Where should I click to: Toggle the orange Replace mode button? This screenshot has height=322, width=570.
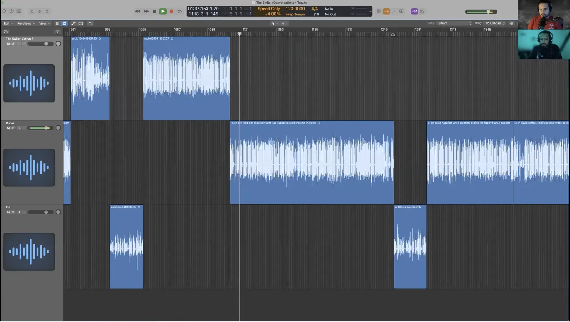[386, 11]
